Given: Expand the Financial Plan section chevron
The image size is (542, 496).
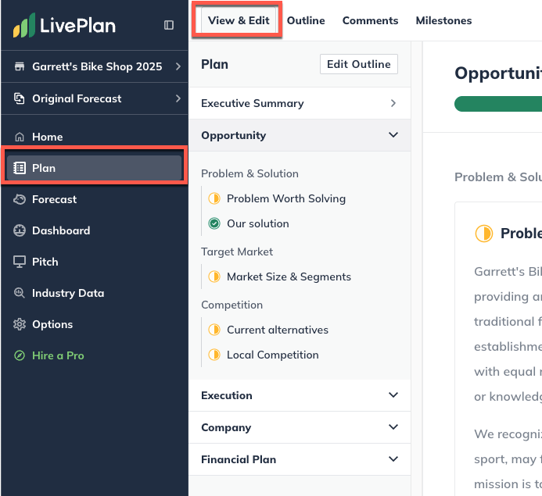Looking at the screenshot, I should point(393,459).
